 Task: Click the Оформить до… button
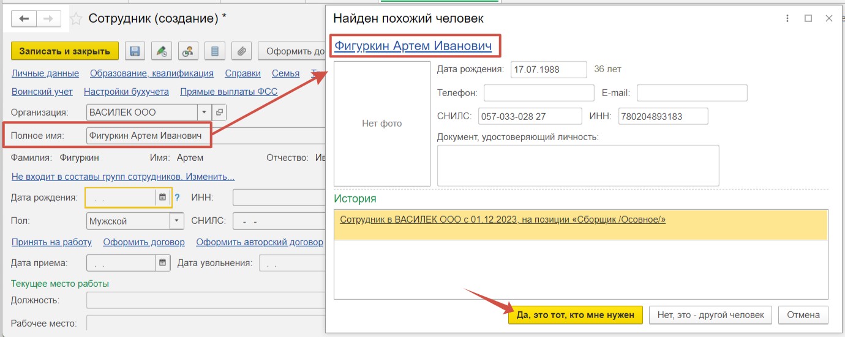[x=293, y=51]
